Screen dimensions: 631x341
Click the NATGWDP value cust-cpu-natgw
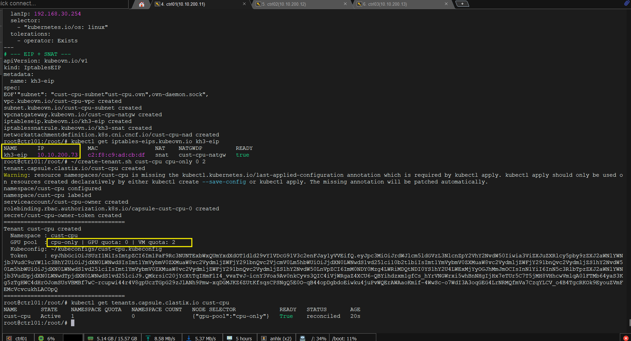[x=202, y=155]
